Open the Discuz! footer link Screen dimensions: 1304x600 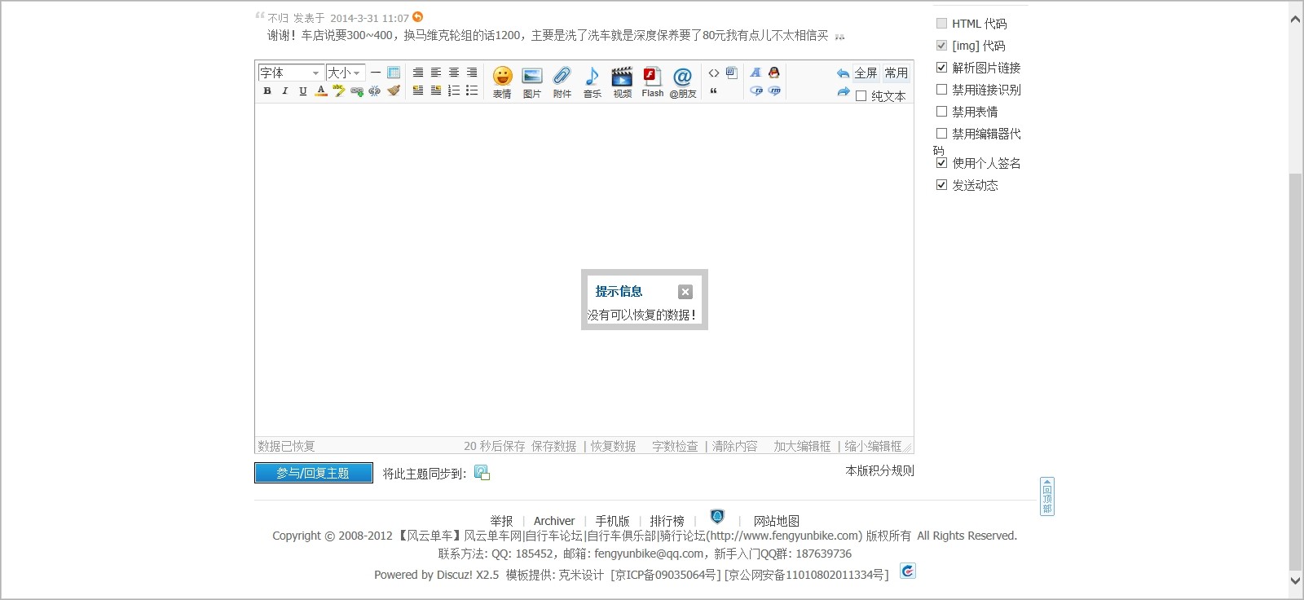click(455, 575)
